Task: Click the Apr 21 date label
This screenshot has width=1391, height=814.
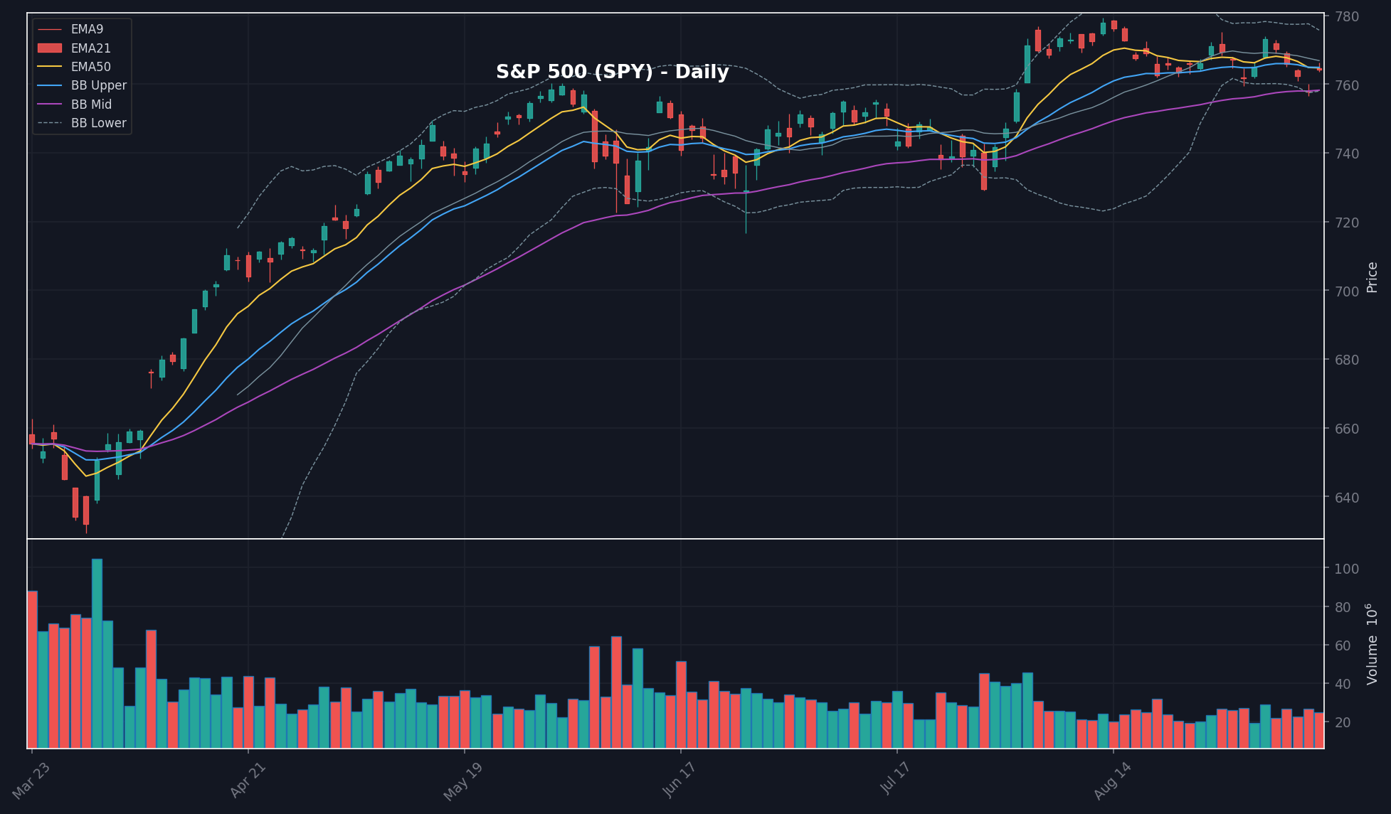Action: pos(248,780)
